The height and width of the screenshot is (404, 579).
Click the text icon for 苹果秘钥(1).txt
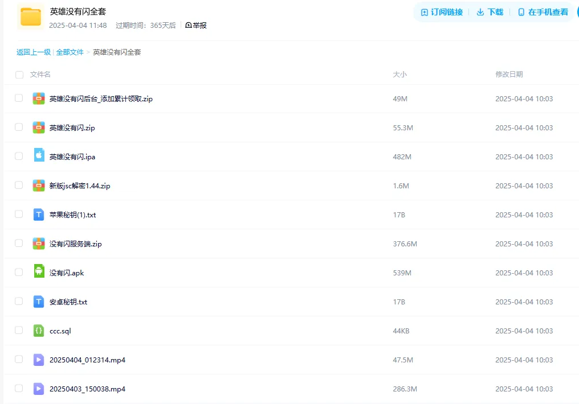pos(39,215)
